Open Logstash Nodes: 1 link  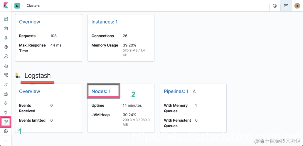click(101, 91)
